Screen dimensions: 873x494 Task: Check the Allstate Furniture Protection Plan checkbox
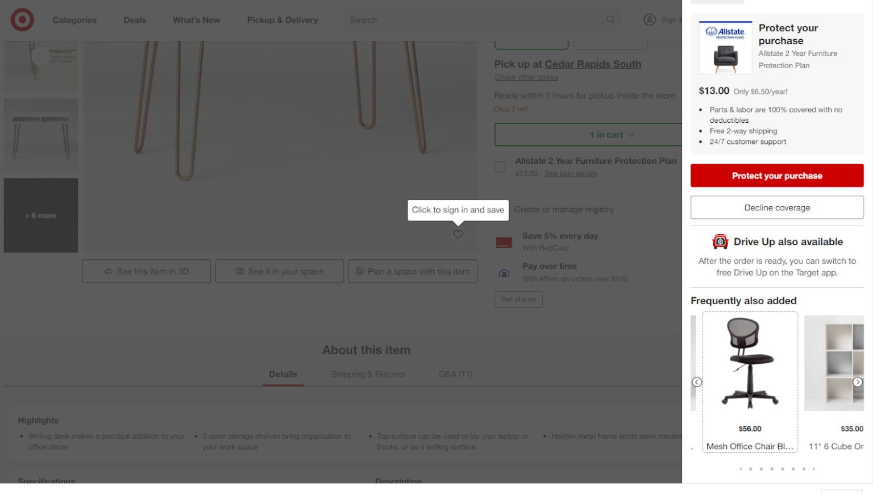click(500, 167)
